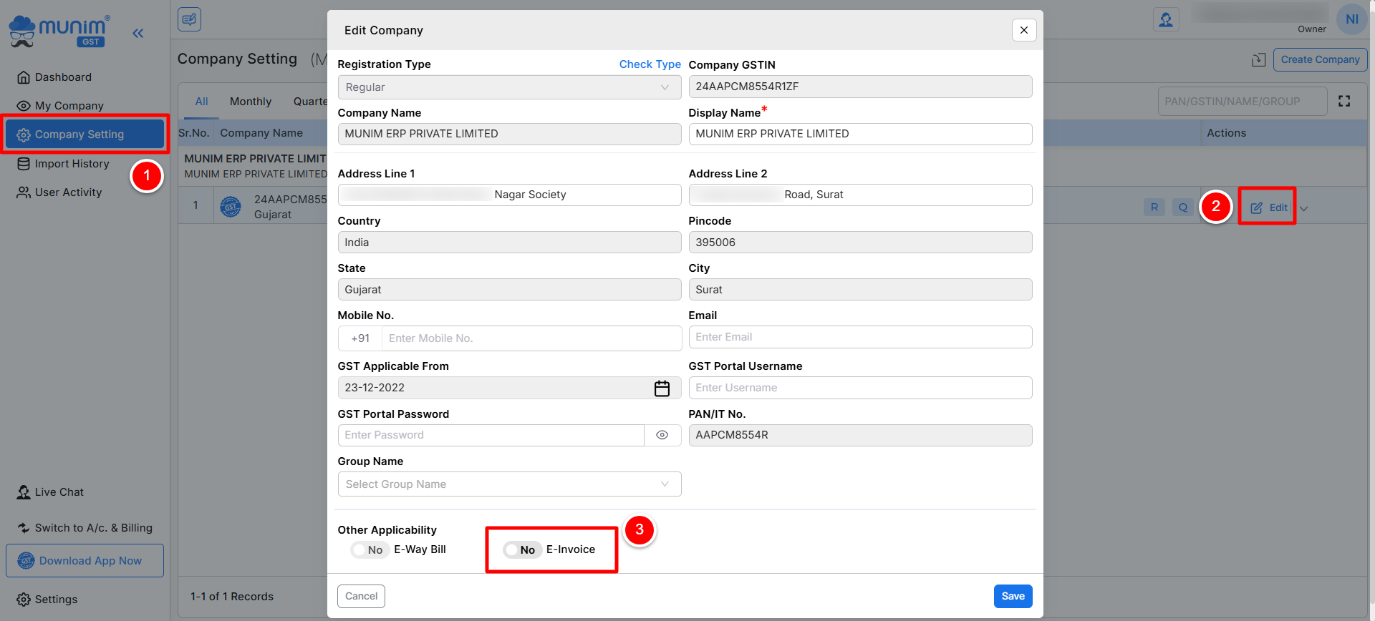
Task: Edit the Display Name field
Action: click(860, 134)
